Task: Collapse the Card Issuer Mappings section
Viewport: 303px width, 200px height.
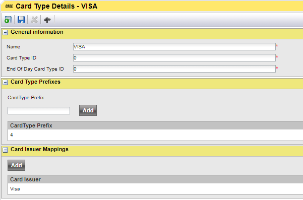Action: point(6,150)
